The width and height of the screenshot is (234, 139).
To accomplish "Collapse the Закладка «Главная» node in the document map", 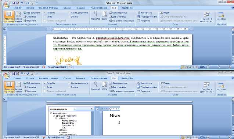I will [x=54, y=116].
